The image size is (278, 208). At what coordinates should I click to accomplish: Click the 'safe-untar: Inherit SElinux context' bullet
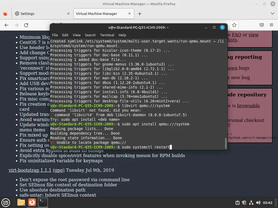[58, 195]
